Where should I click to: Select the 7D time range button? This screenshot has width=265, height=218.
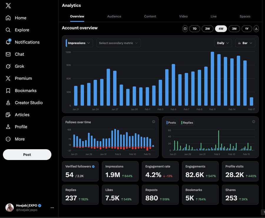(x=194, y=29)
